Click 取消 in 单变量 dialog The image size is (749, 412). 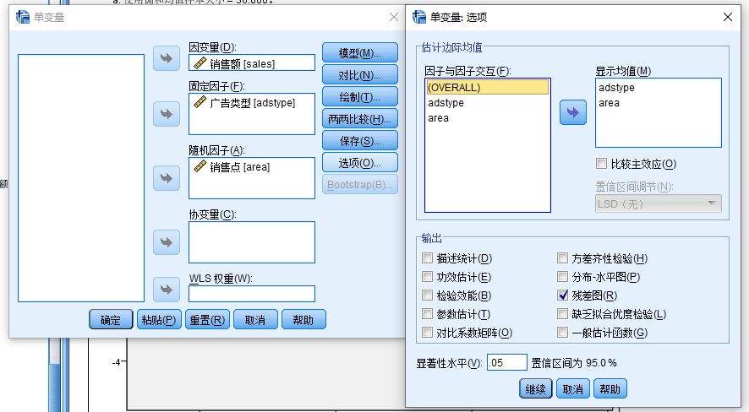(255, 319)
